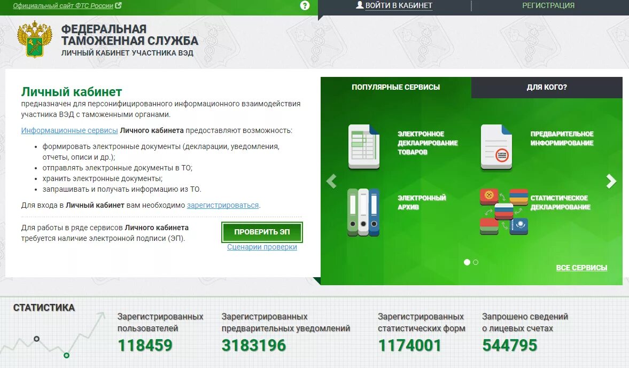Open РЕГИСТРАЦИЯ in top bar
The image size is (629, 368).
548,6
